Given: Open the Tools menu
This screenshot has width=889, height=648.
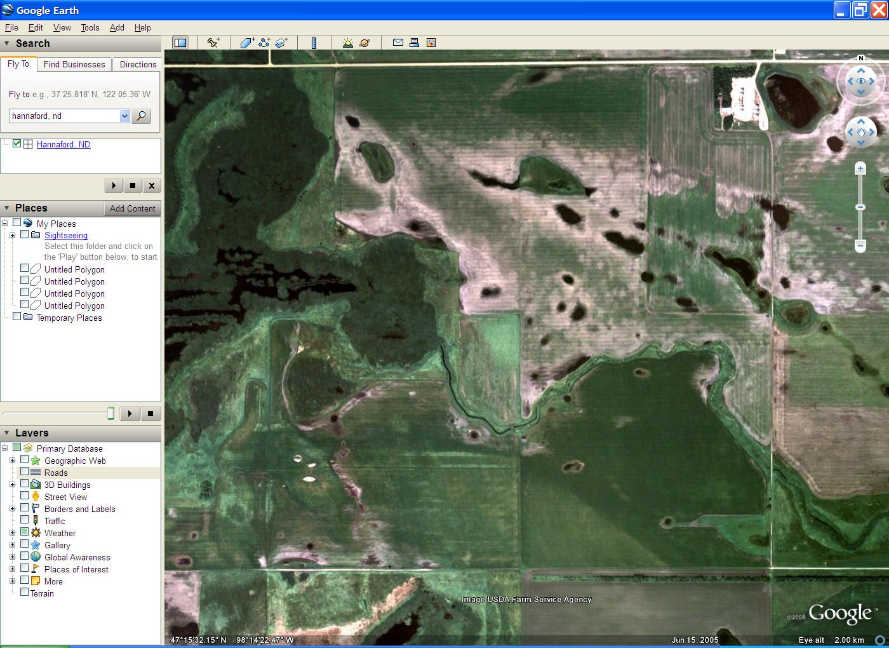Looking at the screenshot, I should 90,27.
